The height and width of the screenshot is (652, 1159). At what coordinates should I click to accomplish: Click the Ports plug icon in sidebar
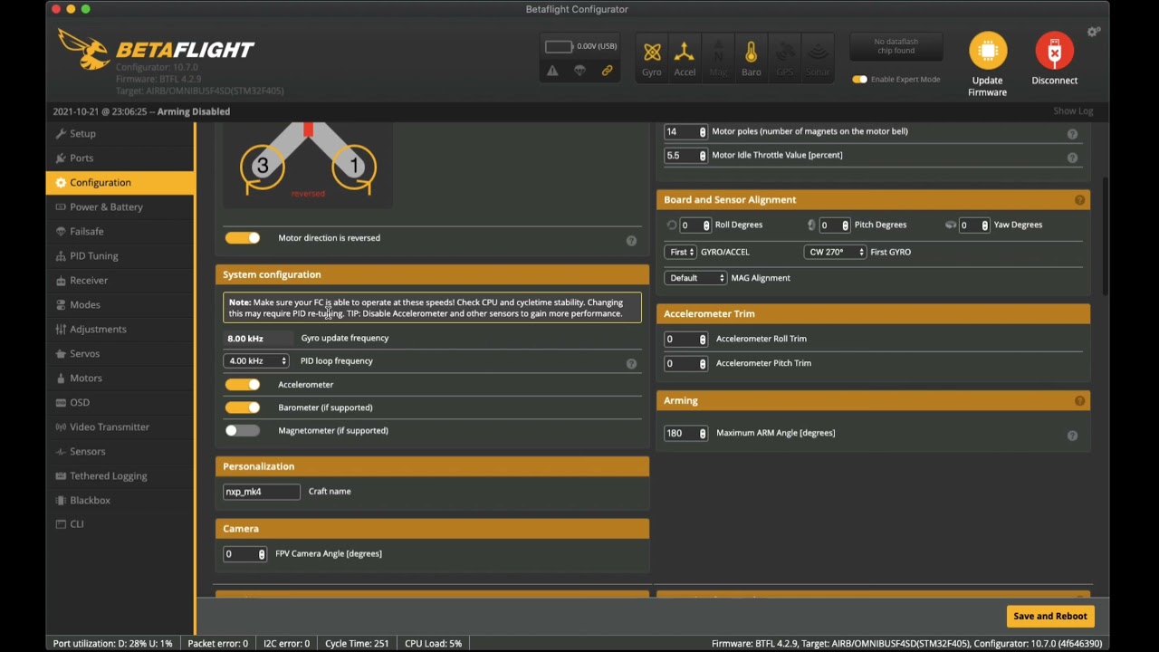click(x=61, y=158)
